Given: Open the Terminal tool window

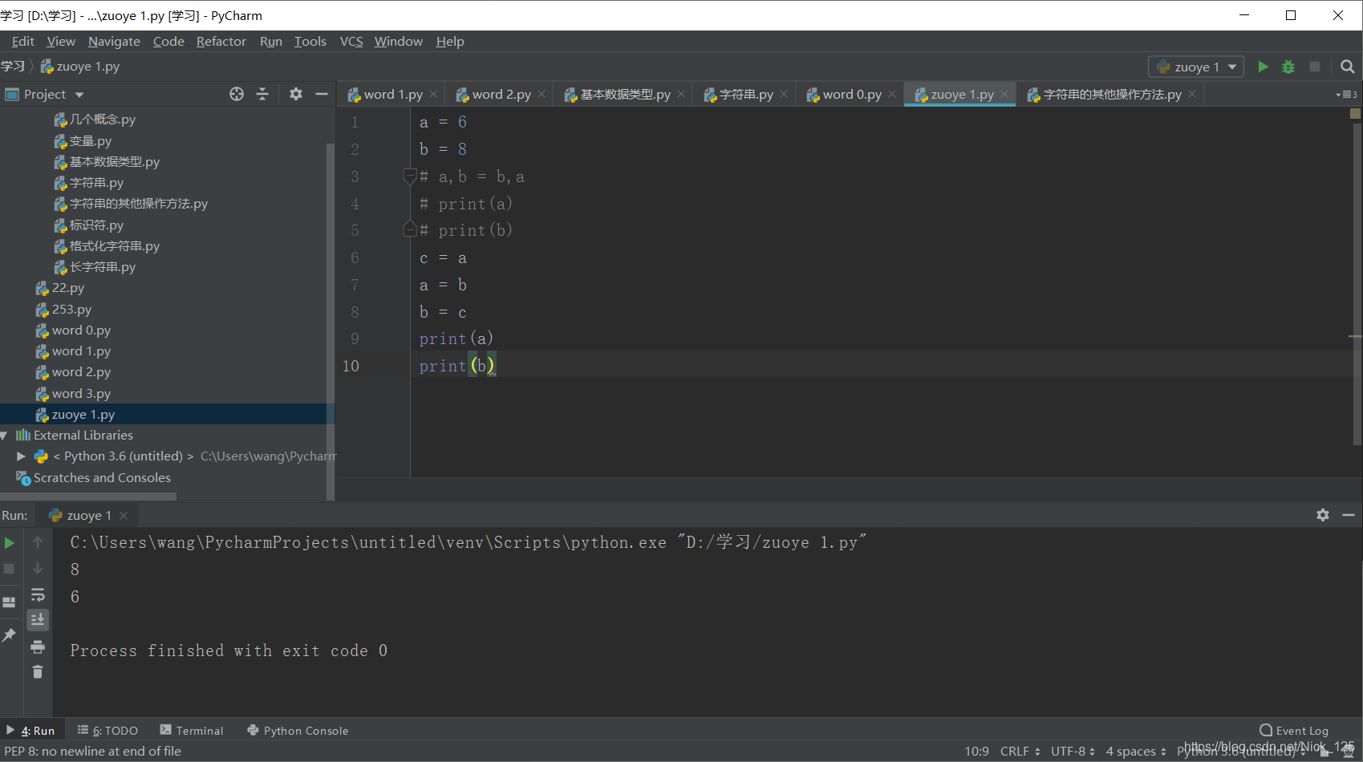Looking at the screenshot, I should pos(192,731).
